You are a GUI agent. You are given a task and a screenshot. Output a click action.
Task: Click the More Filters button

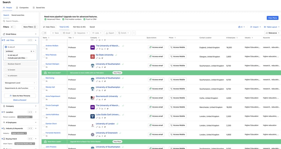(30, 27)
